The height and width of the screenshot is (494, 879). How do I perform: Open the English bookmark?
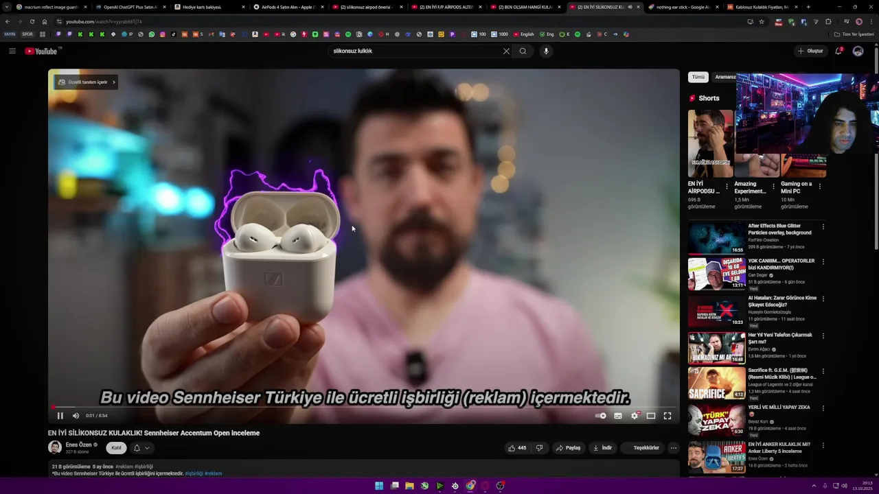pos(523,34)
